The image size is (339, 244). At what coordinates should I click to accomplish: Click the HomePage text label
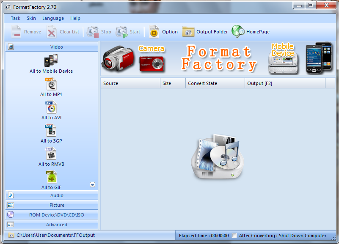(258, 32)
